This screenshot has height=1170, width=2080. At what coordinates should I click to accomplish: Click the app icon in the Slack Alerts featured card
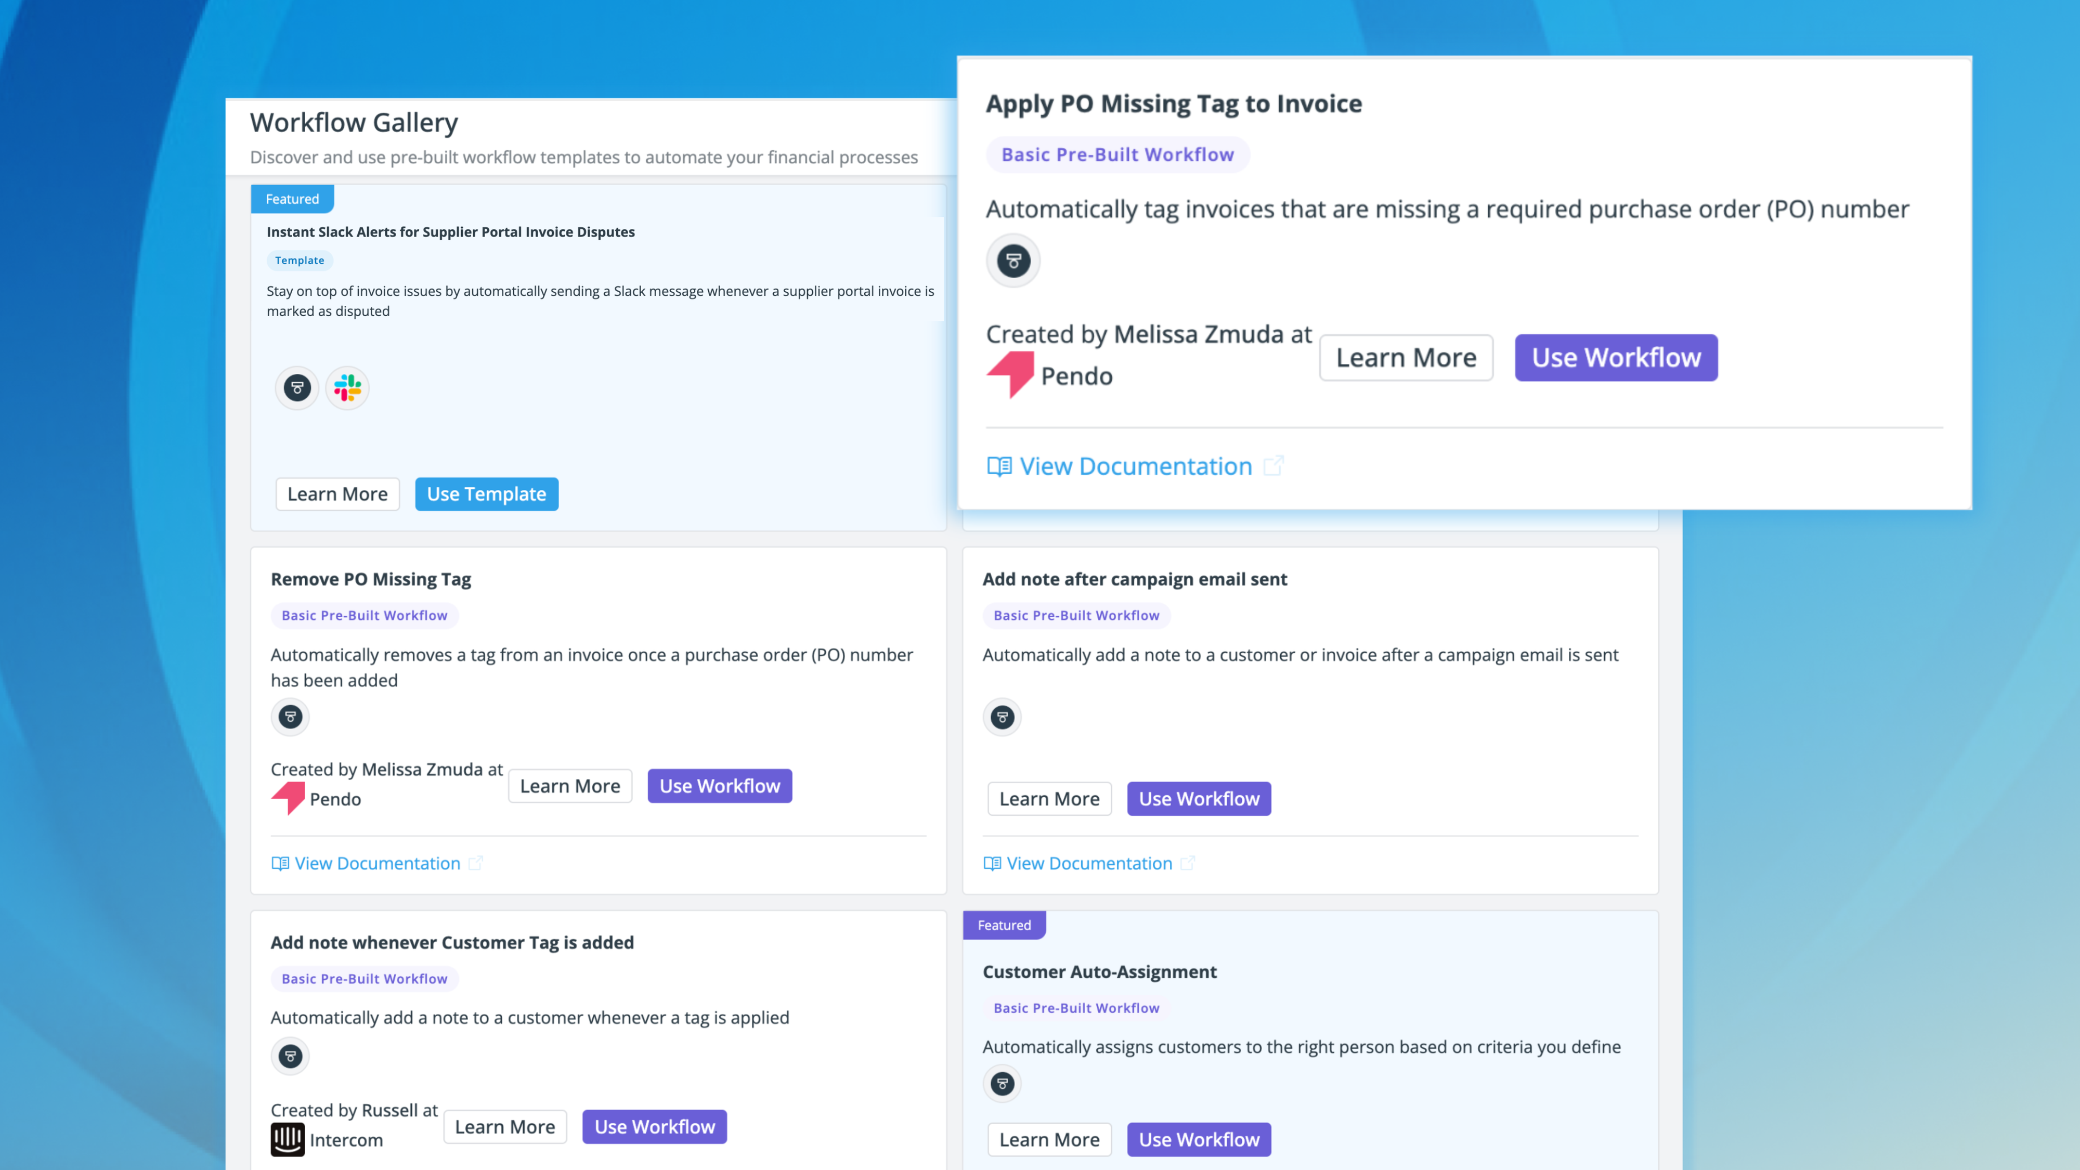[x=297, y=387]
